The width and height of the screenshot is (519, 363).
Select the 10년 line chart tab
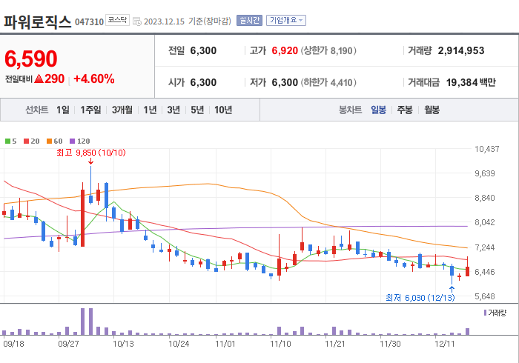pos(223,110)
